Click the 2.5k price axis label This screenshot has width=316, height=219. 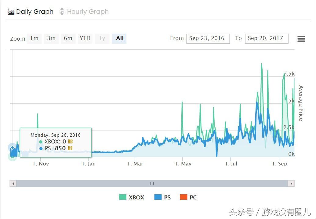[289, 127]
